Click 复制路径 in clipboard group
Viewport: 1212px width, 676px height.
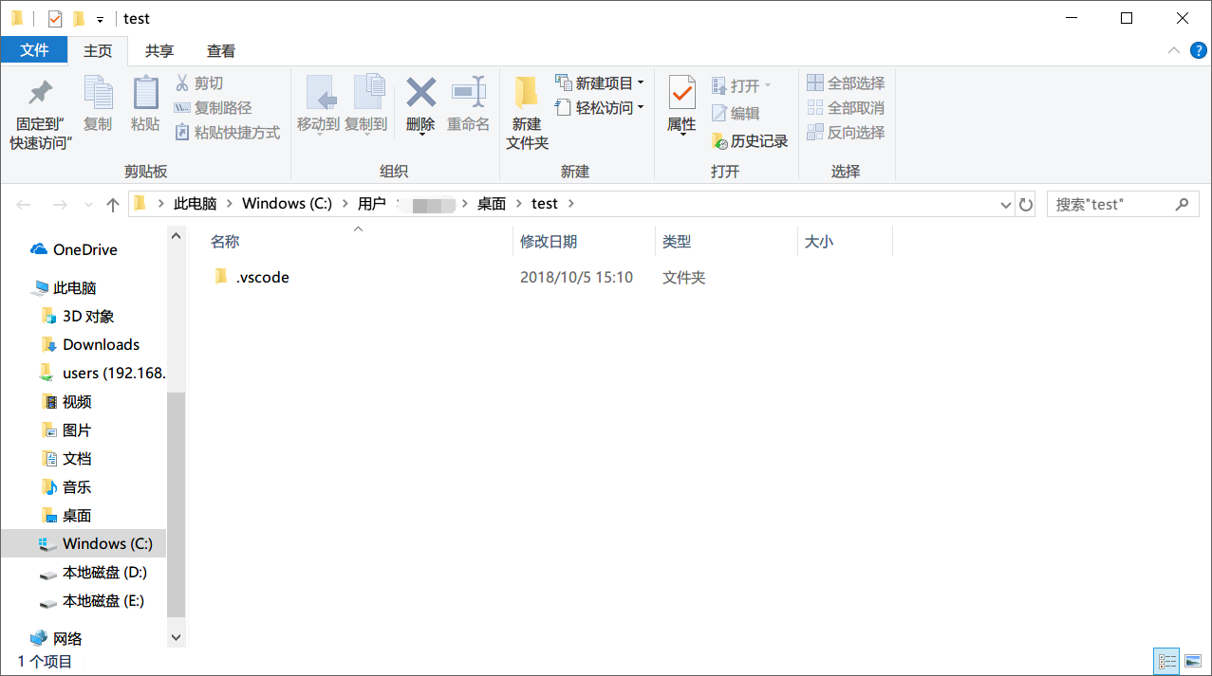(x=213, y=108)
